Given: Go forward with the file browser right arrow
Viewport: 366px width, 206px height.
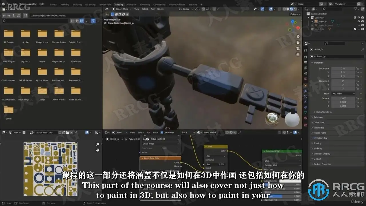Looking at the screenshot, I should click(x=9, y=15).
